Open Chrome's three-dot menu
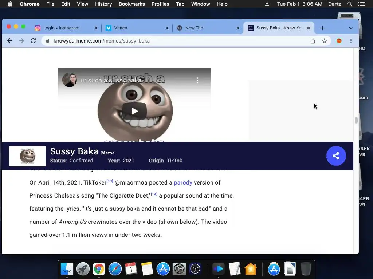The width and height of the screenshot is (373, 279). (351, 41)
